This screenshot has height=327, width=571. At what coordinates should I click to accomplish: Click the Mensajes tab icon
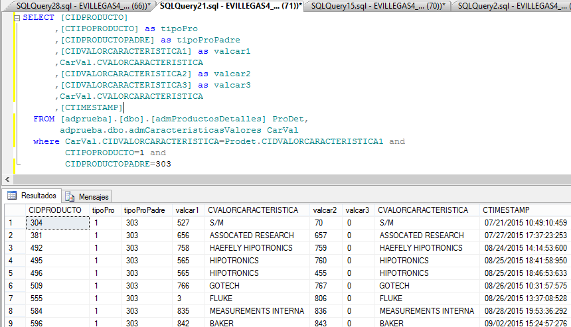[x=70, y=197]
